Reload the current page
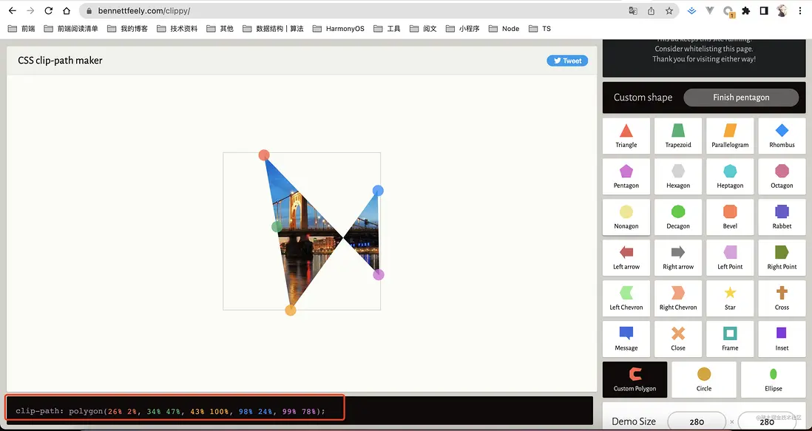The width and height of the screenshot is (812, 431). point(49,10)
